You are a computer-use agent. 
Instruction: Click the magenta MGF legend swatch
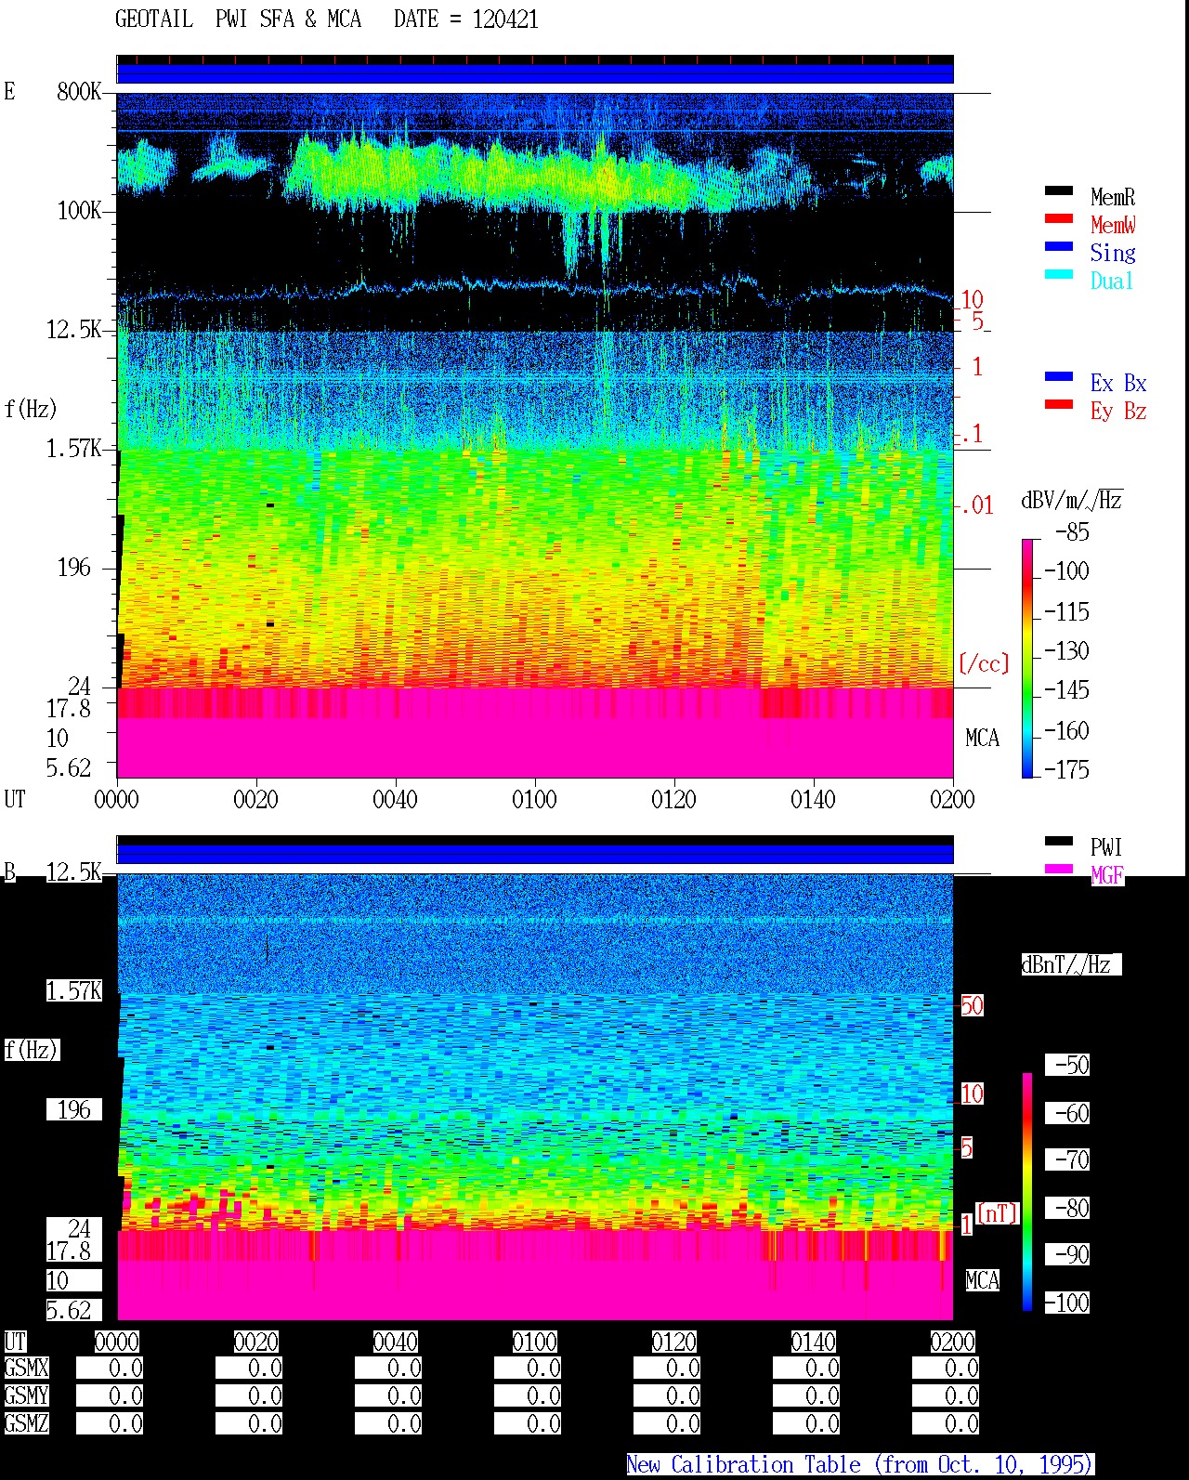[1059, 870]
